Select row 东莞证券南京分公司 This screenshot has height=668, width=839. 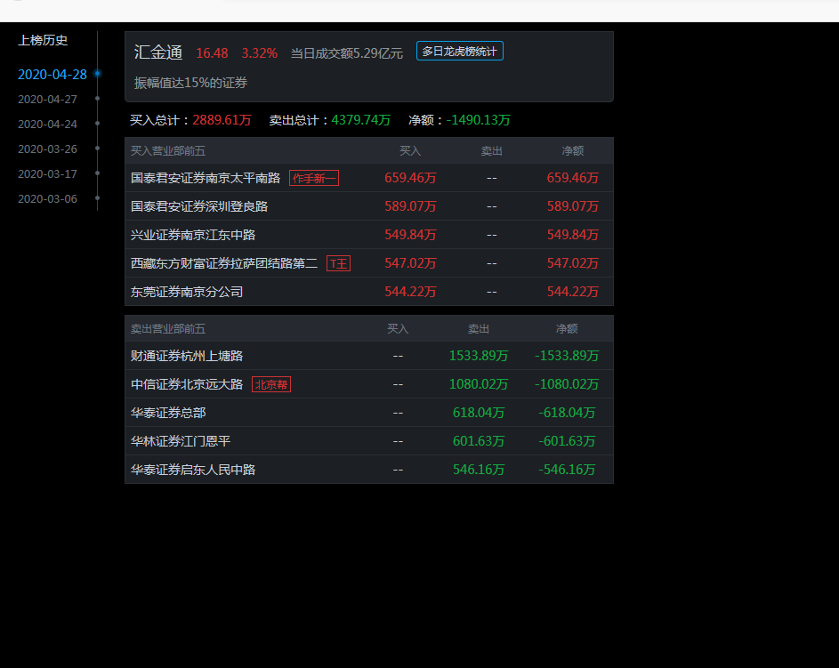(x=369, y=292)
